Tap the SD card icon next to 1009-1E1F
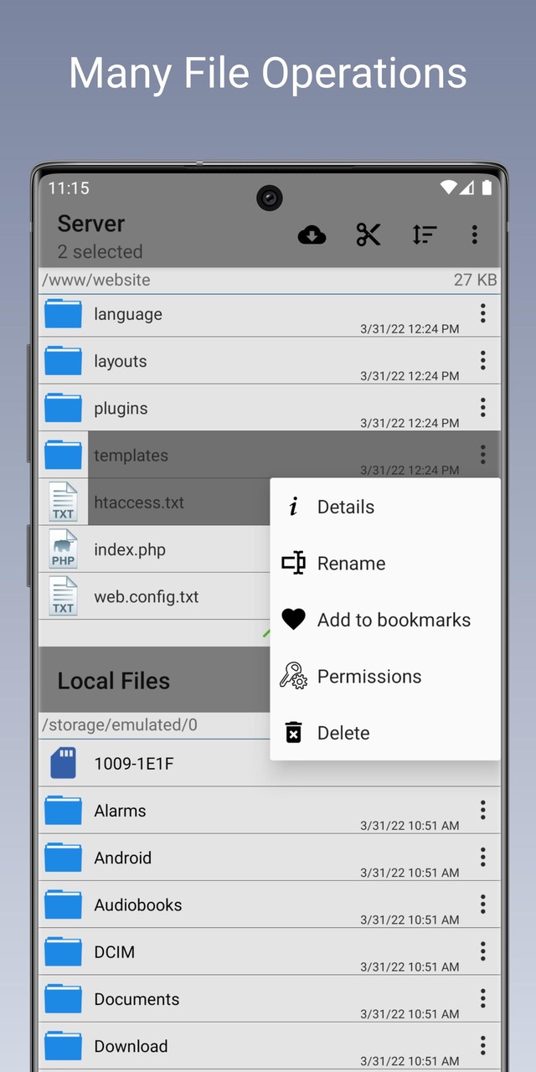 [x=63, y=763]
